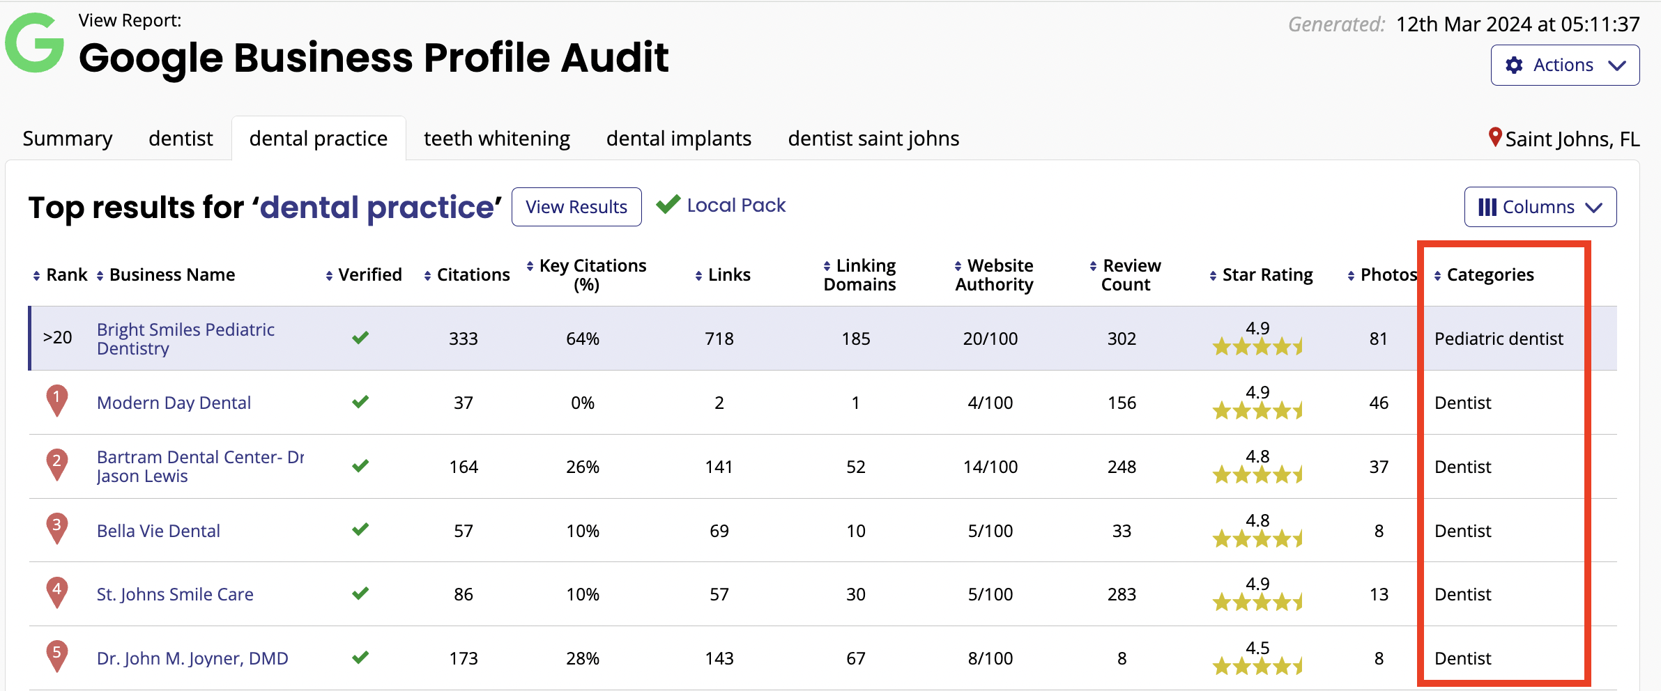Image resolution: width=1661 pixels, height=691 pixels.
Task: Click the '>20' rank value
Action: [57, 338]
